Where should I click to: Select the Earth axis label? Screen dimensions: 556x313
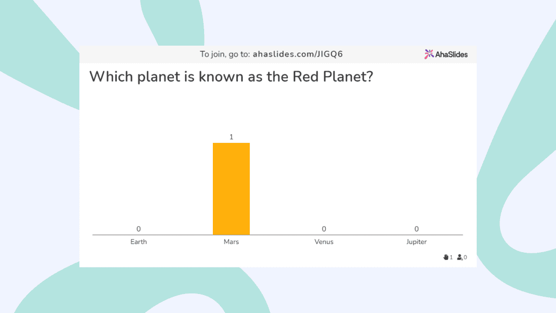[x=138, y=242]
